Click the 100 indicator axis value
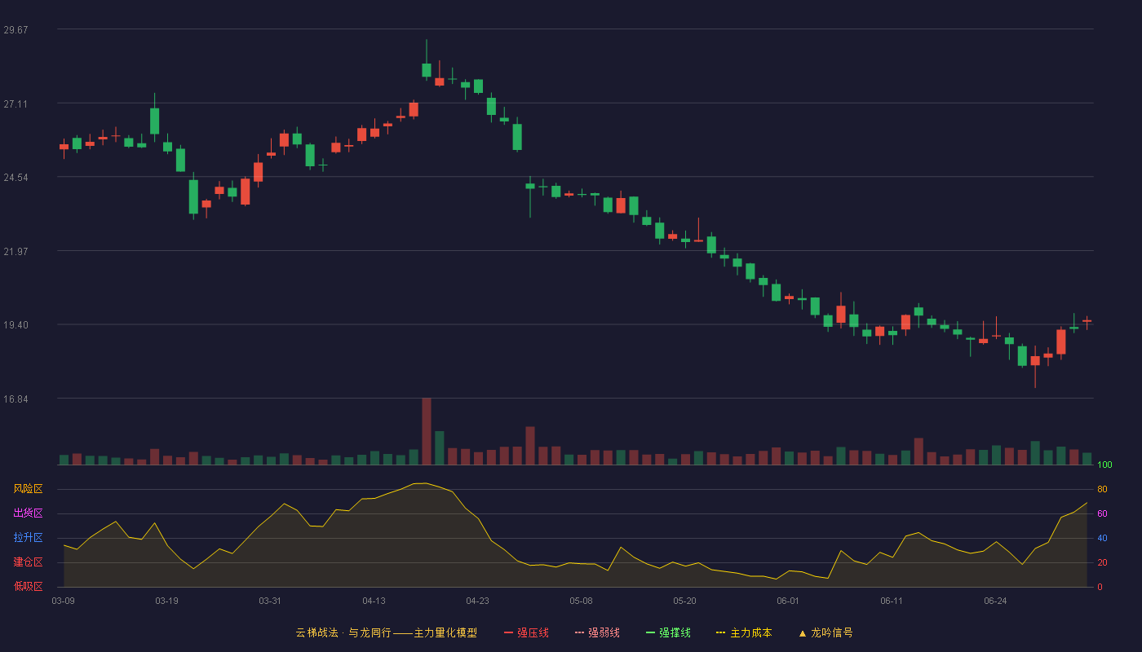The image size is (1142, 652). [1104, 465]
